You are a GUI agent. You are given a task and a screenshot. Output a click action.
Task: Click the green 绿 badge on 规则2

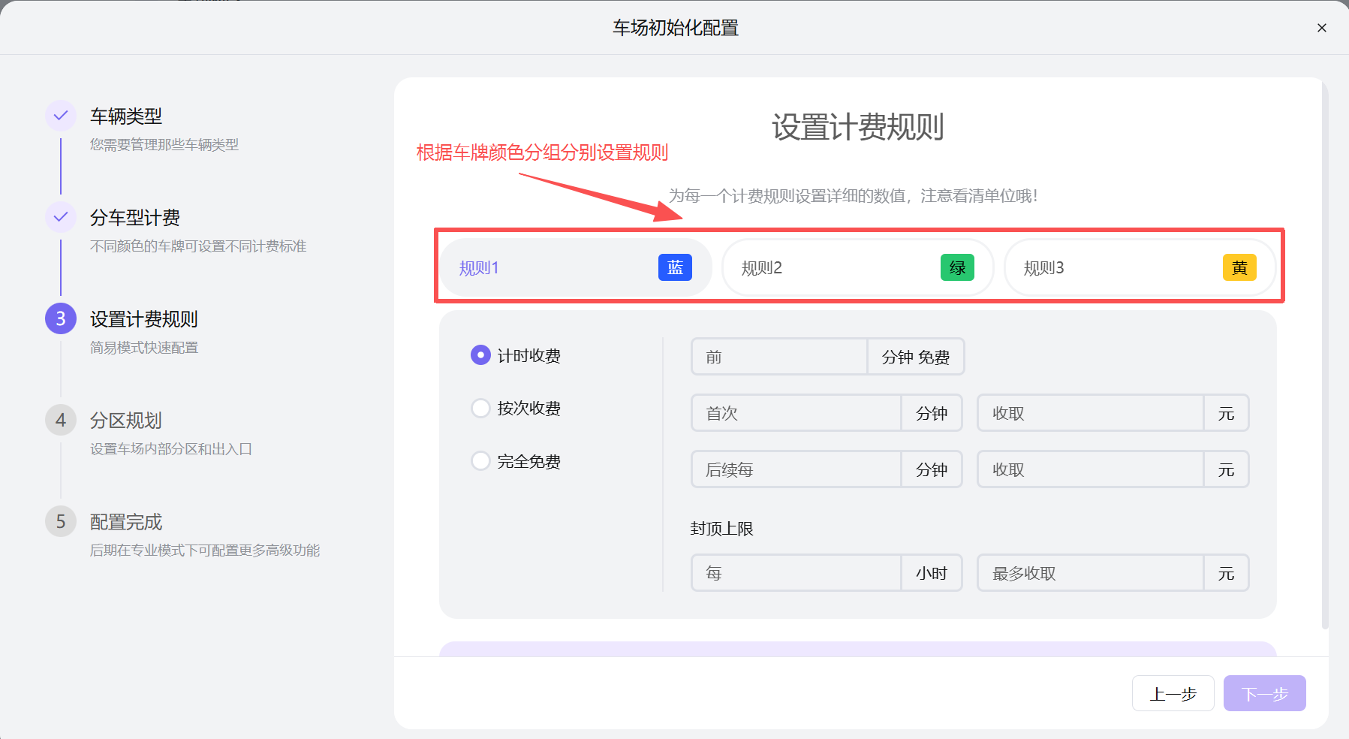(956, 267)
